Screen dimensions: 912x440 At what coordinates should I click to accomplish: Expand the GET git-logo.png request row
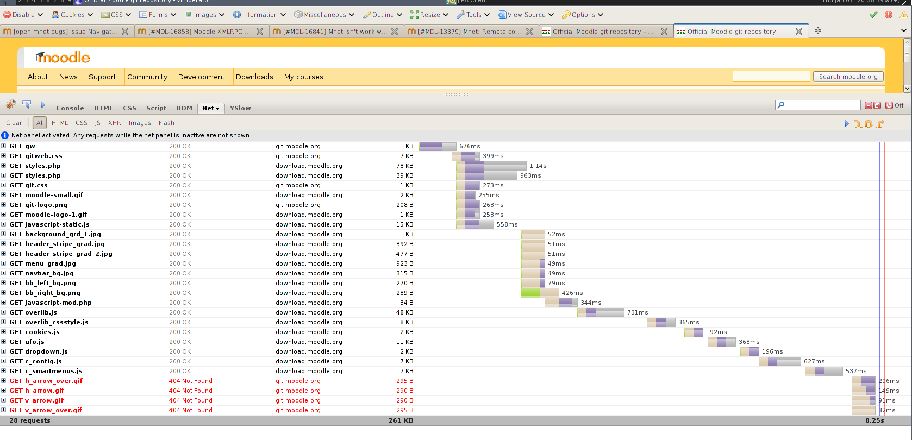click(x=4, y=205)
